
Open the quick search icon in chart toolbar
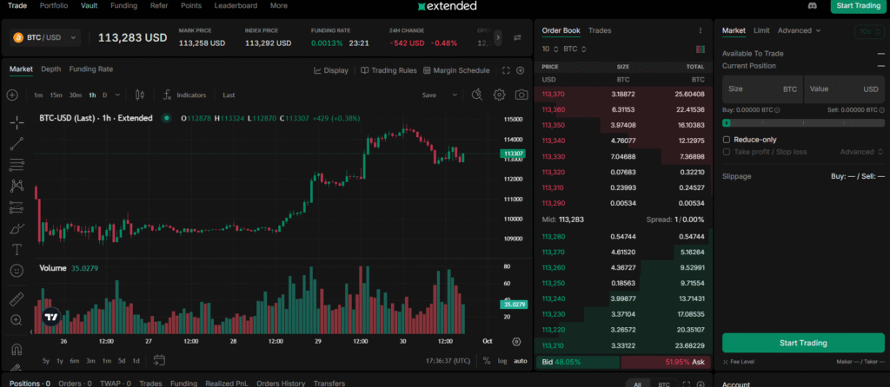[477, 95]
